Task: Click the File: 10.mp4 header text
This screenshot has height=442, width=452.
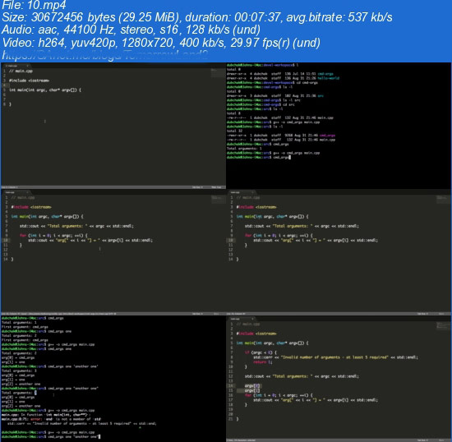Action: pos(34,5)
